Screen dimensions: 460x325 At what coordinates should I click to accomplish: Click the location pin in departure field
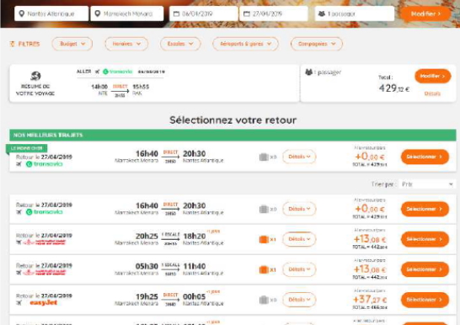click(x=21, y=13)
